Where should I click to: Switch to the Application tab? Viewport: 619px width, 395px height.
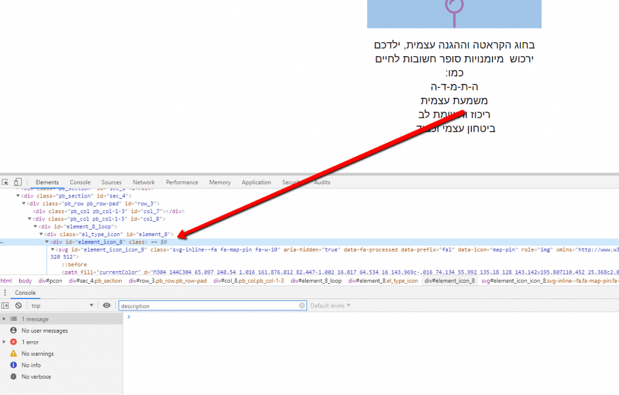click(256, 182)
